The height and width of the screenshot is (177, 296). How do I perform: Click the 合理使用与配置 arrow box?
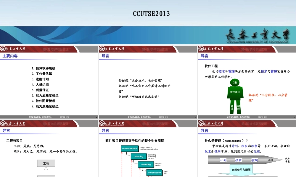point(241,170)
